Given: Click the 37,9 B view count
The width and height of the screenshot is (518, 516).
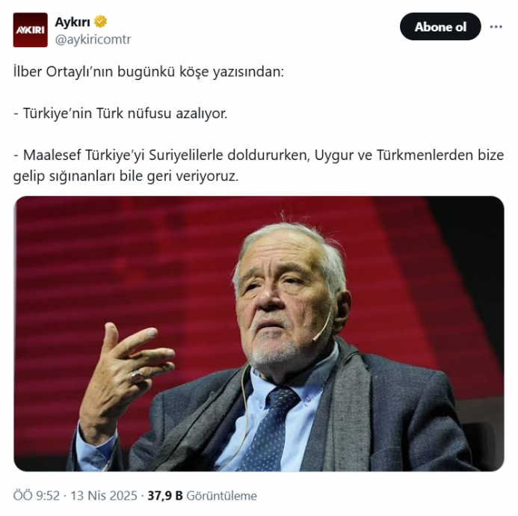Looking at the screenshot, I should pos(164,496).
